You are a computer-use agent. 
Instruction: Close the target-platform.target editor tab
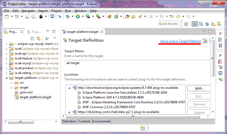[102, 32]
